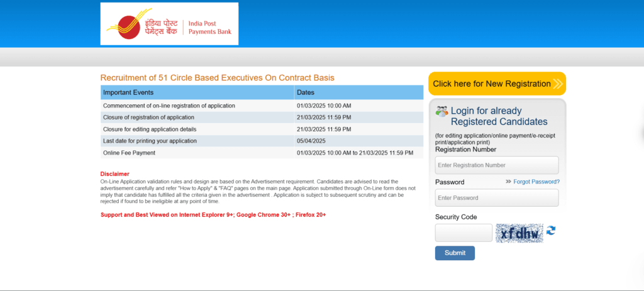Select 'Closure of registration of application' text
644x291 pixels.
pos(148,118)
